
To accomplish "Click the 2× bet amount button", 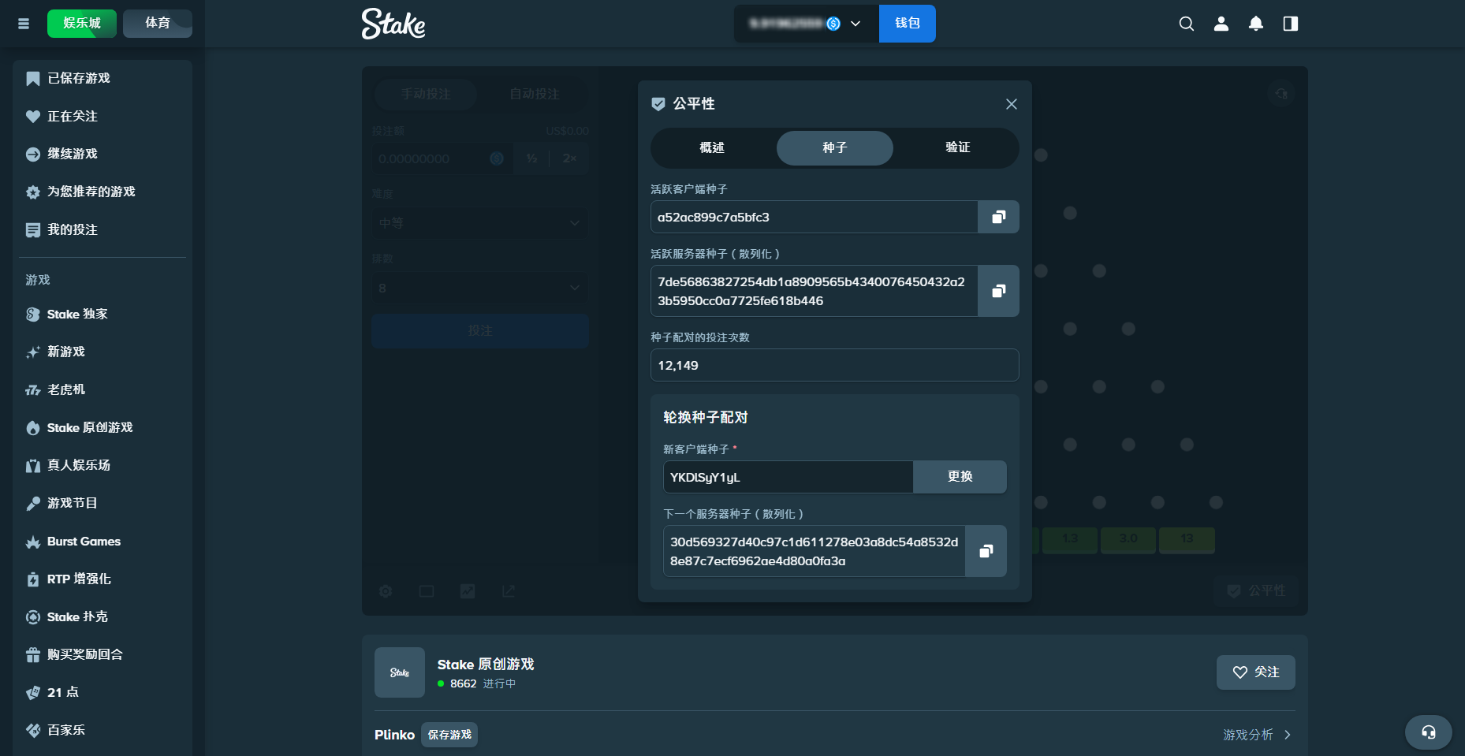I will [569, 159].
